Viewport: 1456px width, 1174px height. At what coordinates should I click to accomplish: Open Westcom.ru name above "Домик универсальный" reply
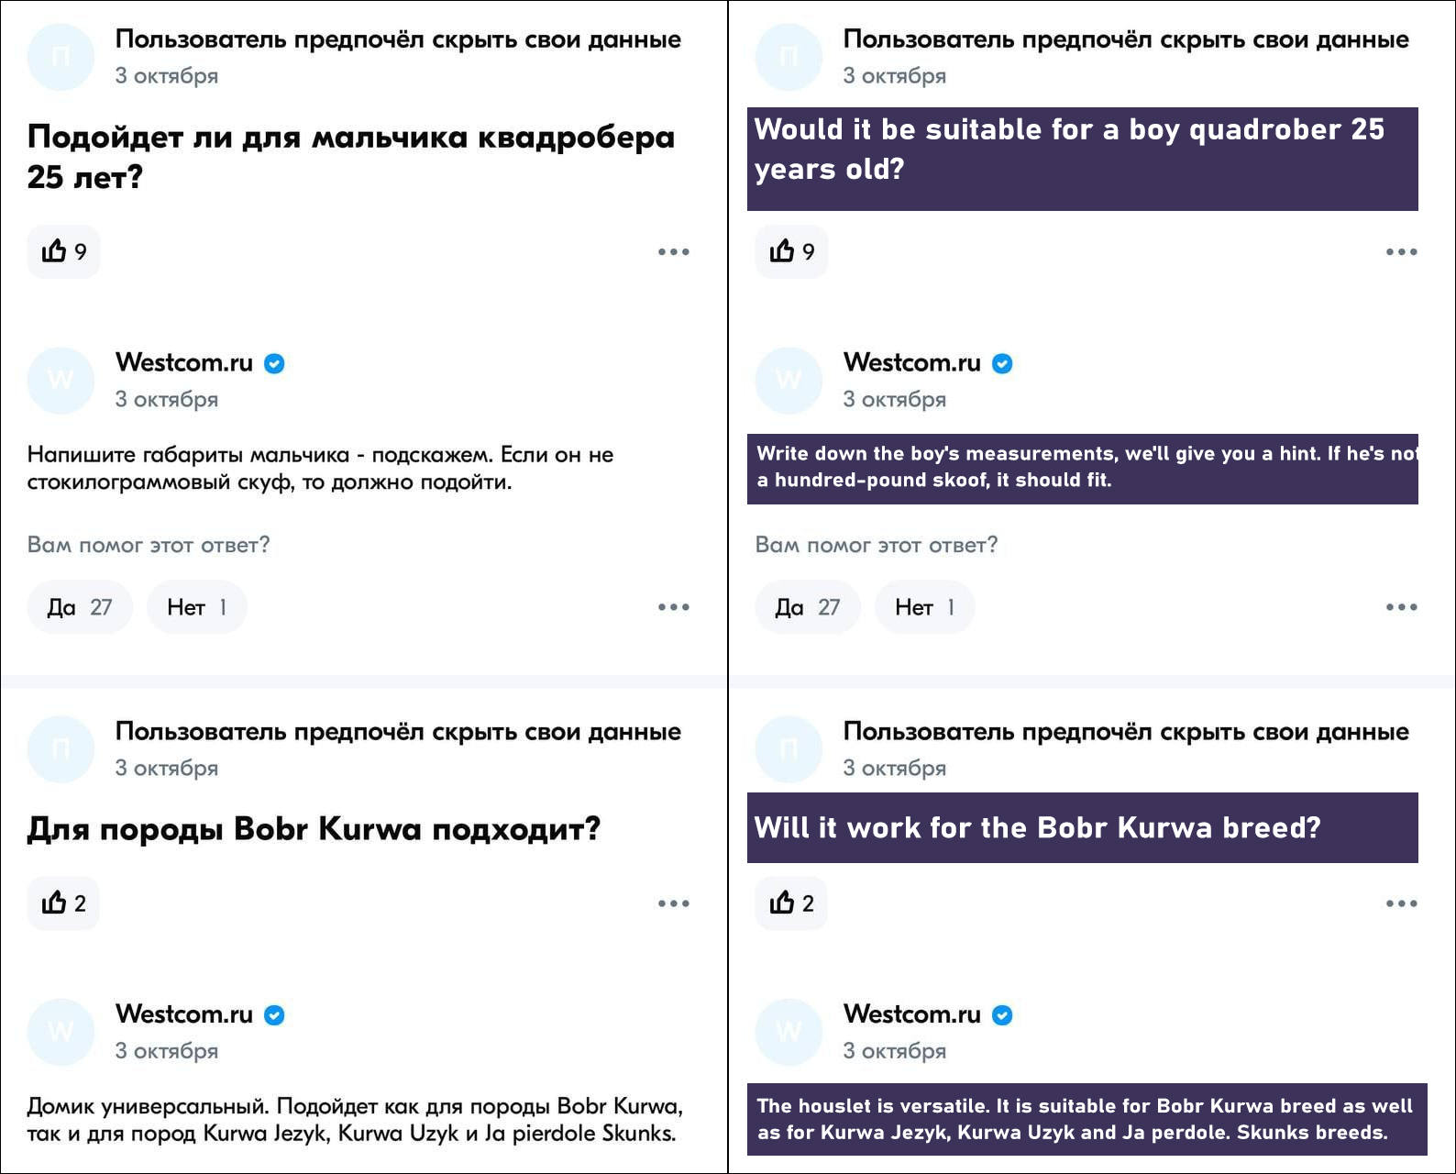(x=184, y=1014)
